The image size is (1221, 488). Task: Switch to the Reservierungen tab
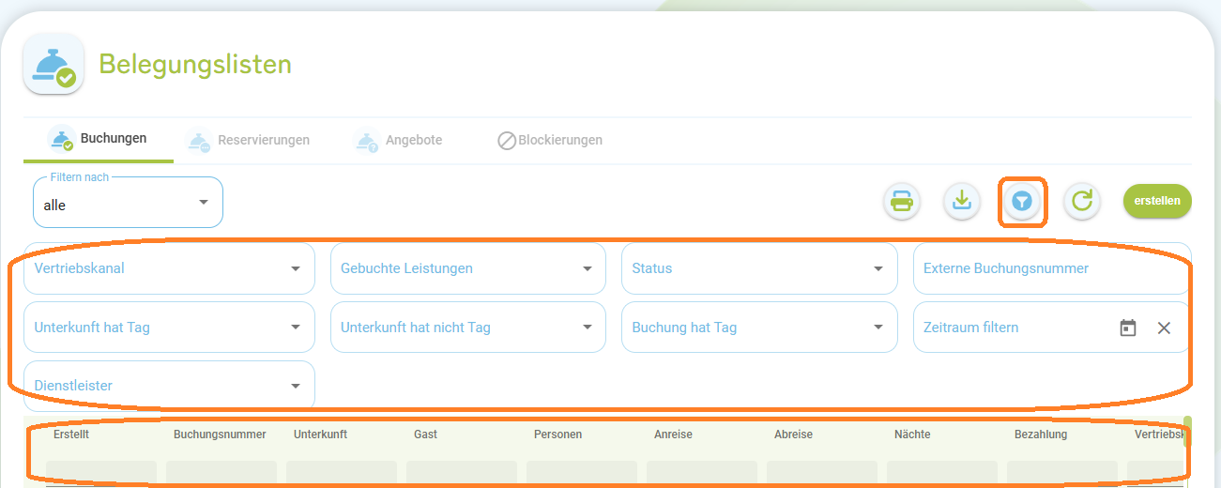249,141
